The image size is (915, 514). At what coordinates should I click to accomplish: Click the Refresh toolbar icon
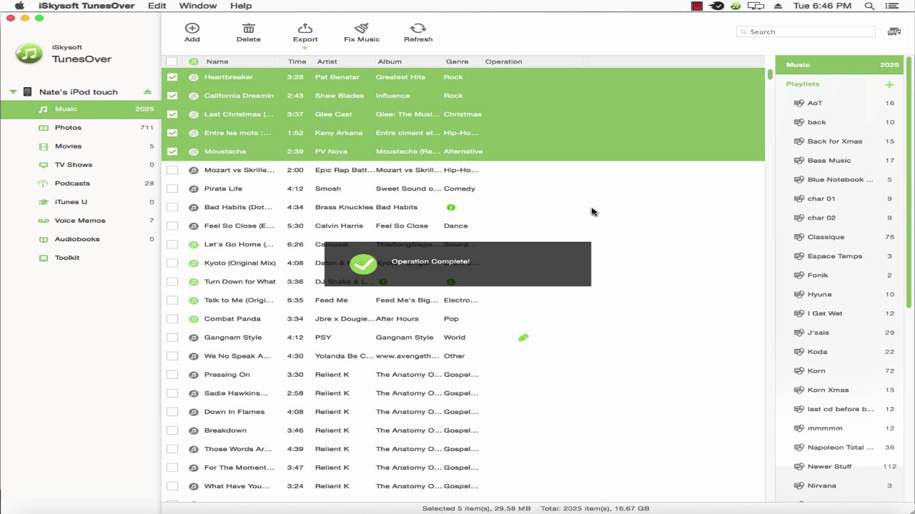click(418, 29)
